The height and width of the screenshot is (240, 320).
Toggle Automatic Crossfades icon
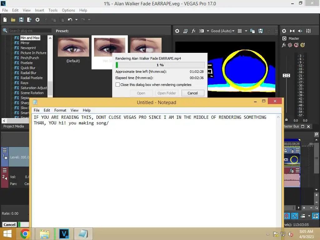click(x=295, y=216)
